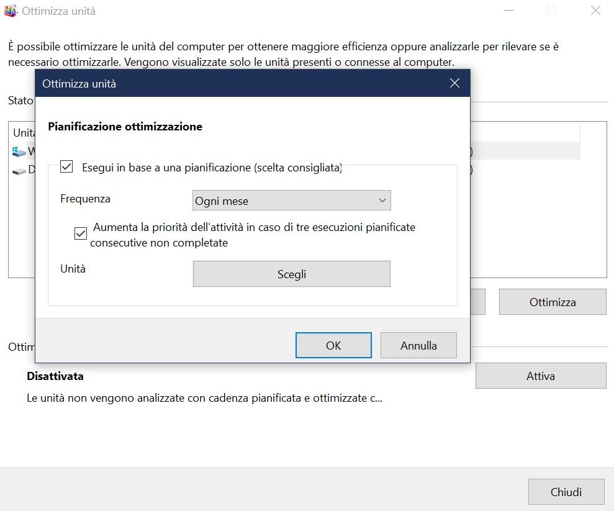Click the 'Disattivata' status text
This screenshot has height=511, width=614.
coord(55,376)
